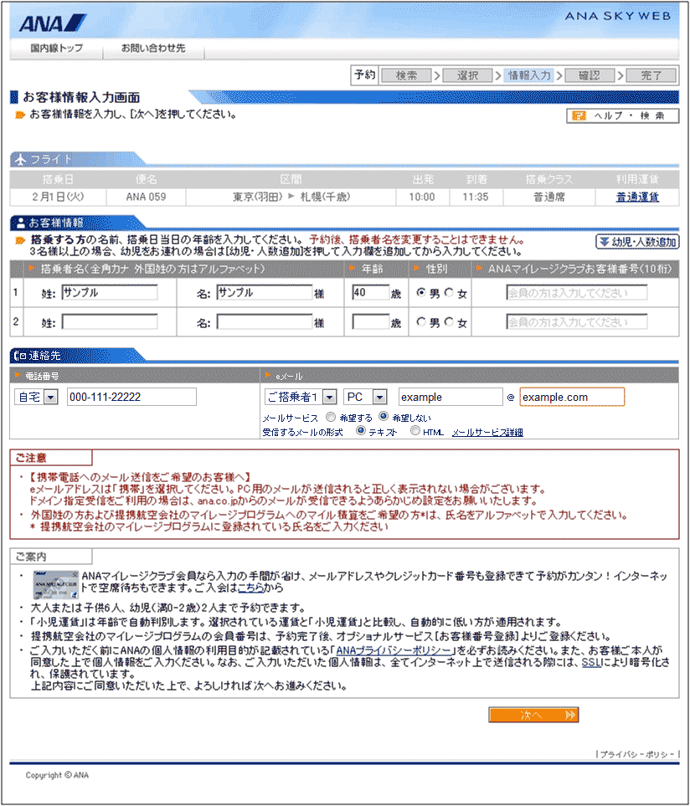This screenshot has height=806, width=690.
Task: Select 女 for passenger 2
Action: pyautogui.click(x=449, y=321)
